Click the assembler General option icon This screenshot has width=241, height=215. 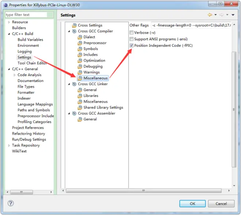tap(80, 119)
